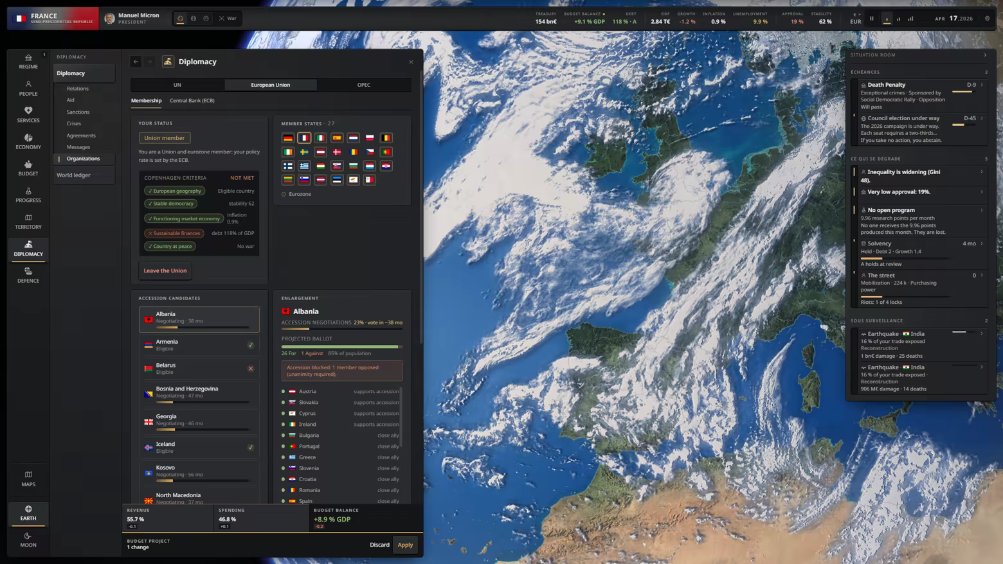Open Messages in the Diplomacy menu
Image resolution: width=1003 pixels, height=564 pixels.
[78, 147]
